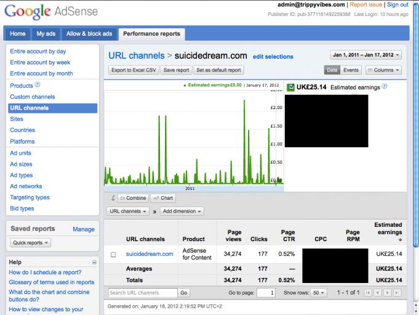Select URL channels in the sidebar
This screenshot has height=315, width=419.
pos(53,108)
